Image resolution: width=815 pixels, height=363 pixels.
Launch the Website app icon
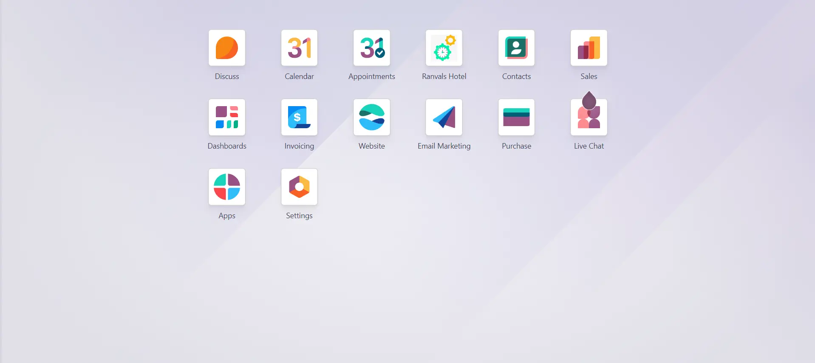[x=371, y=117]
